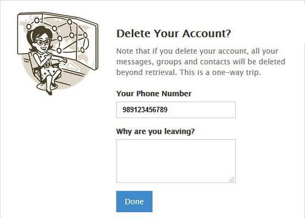Grab the text area resize handle corner
The image size is (305, 218).
(x=232, y=179)
